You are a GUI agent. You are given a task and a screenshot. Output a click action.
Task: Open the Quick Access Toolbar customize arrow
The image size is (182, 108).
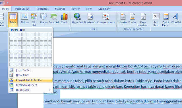pyautogui.click(x=8, y=3)
